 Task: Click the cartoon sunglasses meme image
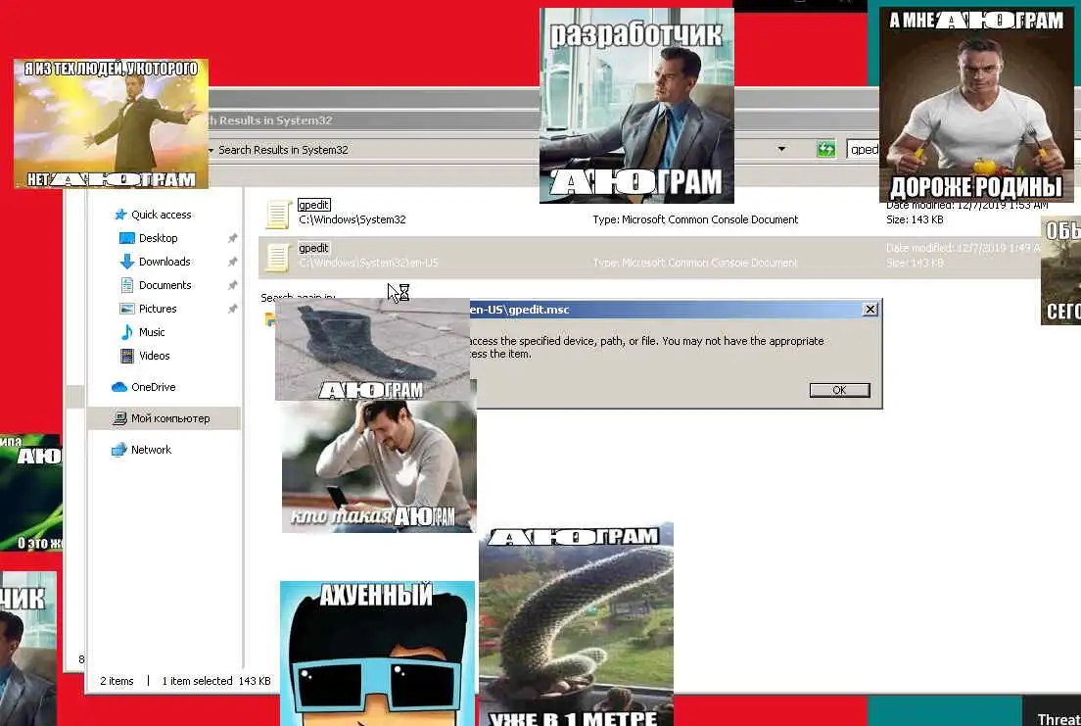377,653
